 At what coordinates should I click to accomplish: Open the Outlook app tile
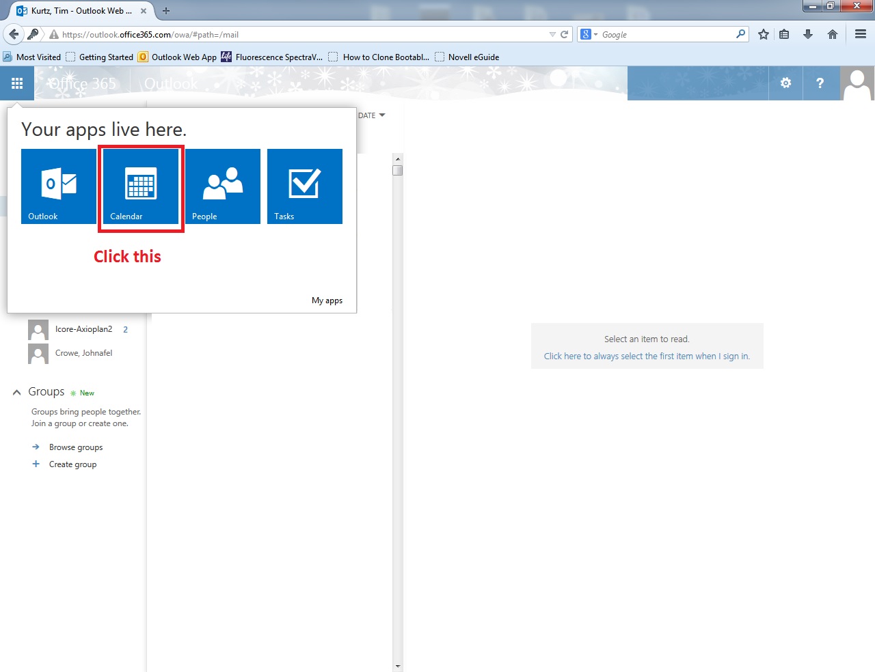tap(59, 186)
